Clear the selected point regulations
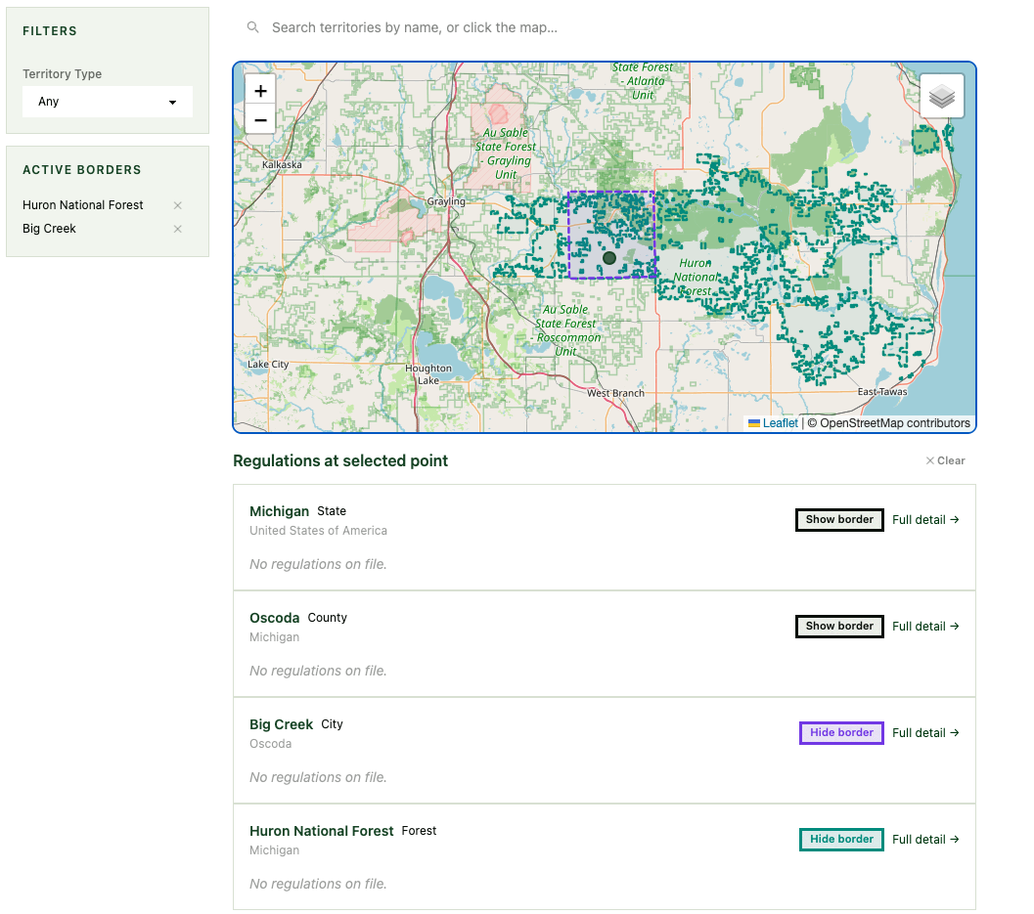Viewport: 1034px width, 914px height. (x=945, y=460)
